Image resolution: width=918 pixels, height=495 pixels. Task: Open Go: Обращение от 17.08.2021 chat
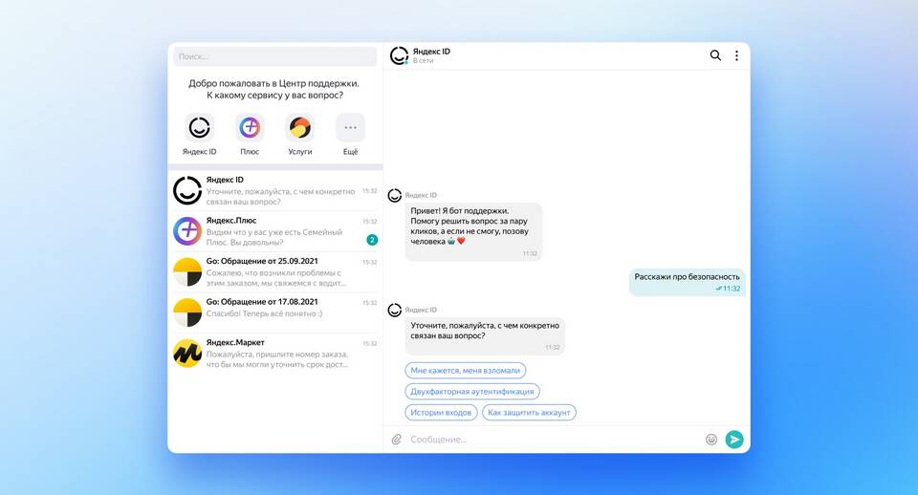coord(275,312)
